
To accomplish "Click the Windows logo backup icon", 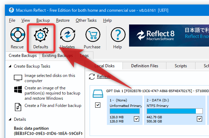I will (18, 89).
